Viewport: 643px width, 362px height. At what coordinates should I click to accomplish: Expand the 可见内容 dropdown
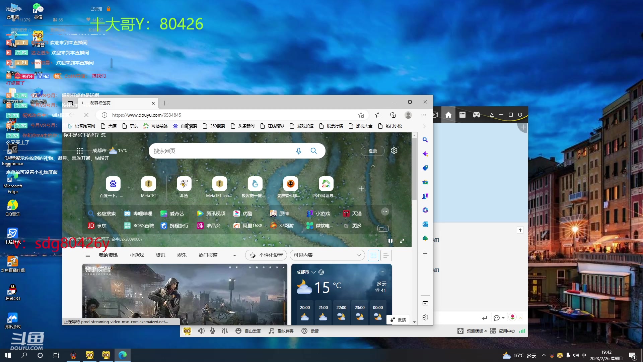[327, 255]
